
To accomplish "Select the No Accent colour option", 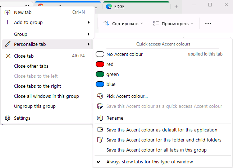I will pos(124,54).
